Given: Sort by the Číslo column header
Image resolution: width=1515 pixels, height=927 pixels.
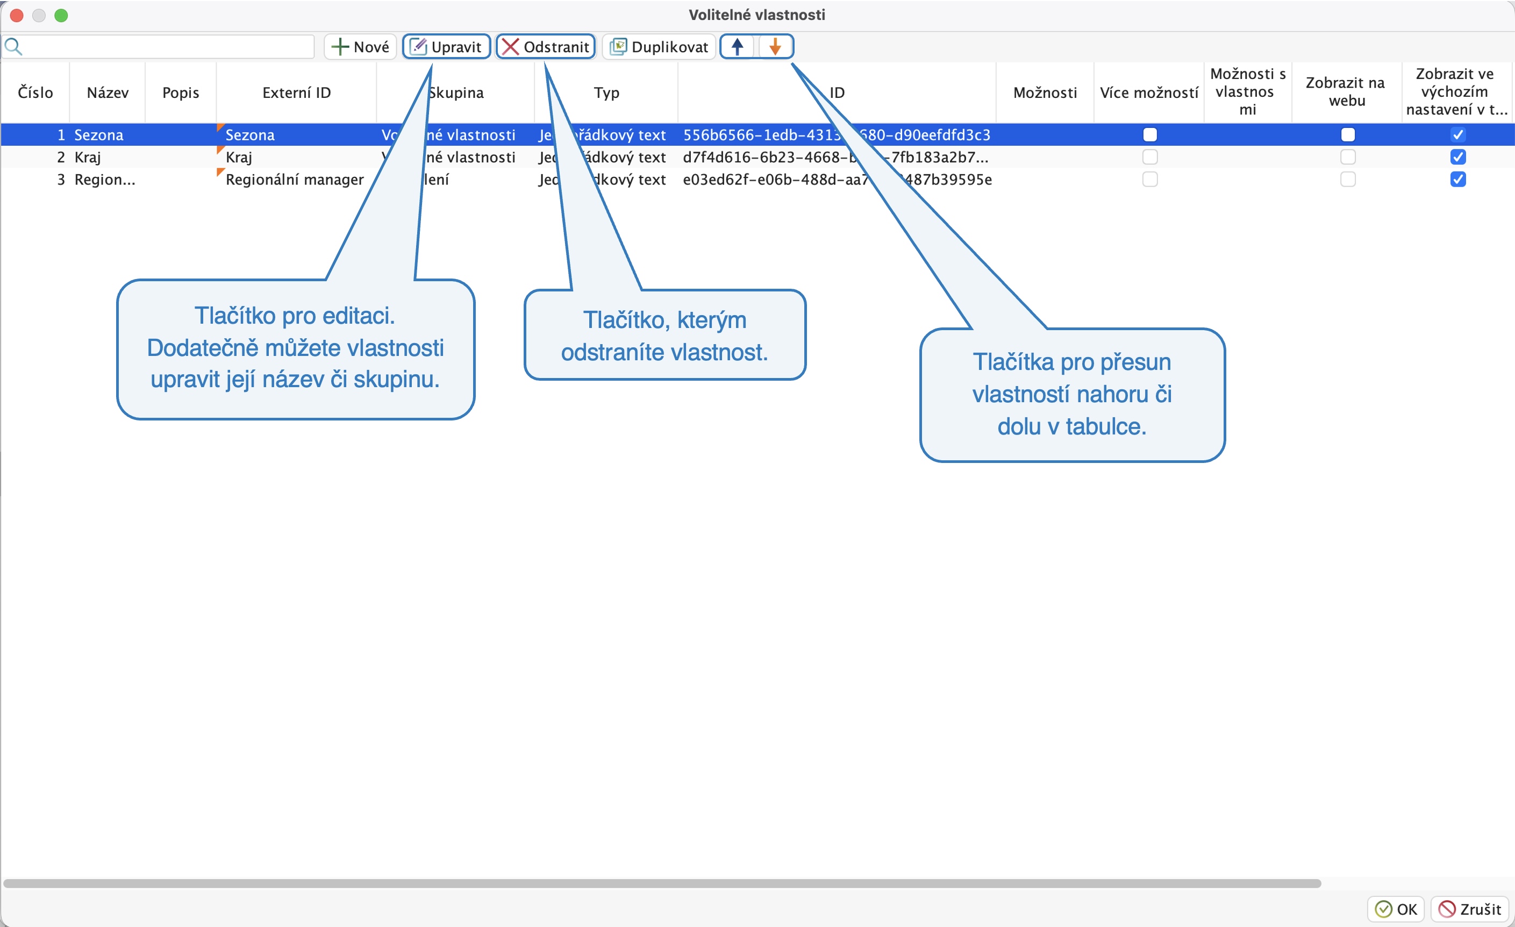Looking at the screenshot, I should pos(35,92).
